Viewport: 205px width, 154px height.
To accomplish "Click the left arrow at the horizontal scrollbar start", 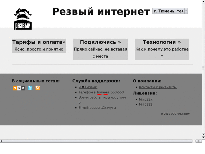I will pos(1,141).
